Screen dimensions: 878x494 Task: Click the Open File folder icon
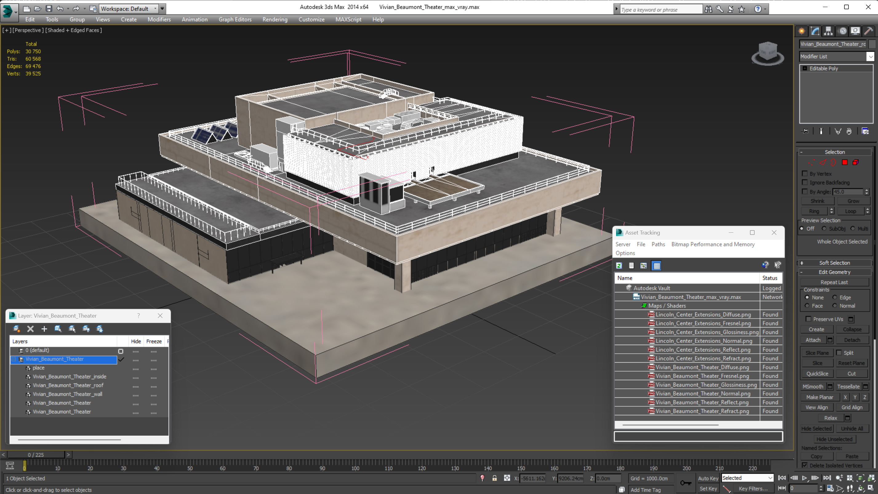point(38,9)
